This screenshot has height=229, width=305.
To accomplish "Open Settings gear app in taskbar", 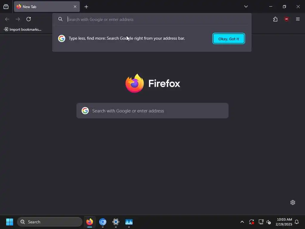I will pos(116,222).
